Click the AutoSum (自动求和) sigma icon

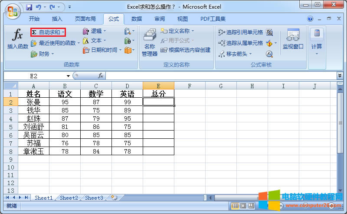pos(34,32)
